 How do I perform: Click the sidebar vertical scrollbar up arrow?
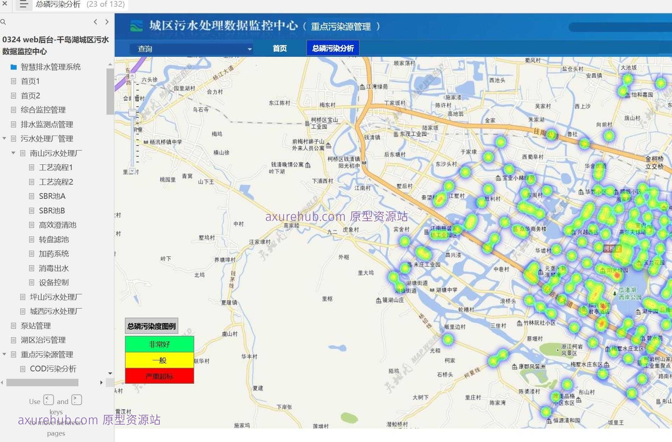coord(110,65)
